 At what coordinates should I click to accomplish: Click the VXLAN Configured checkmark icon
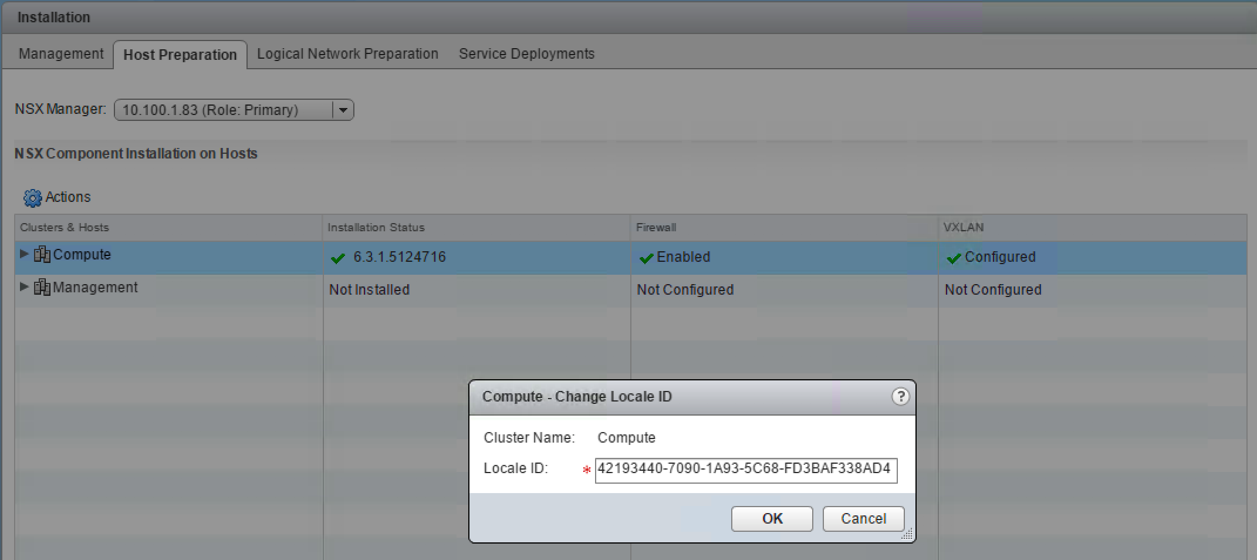(954, 258)
